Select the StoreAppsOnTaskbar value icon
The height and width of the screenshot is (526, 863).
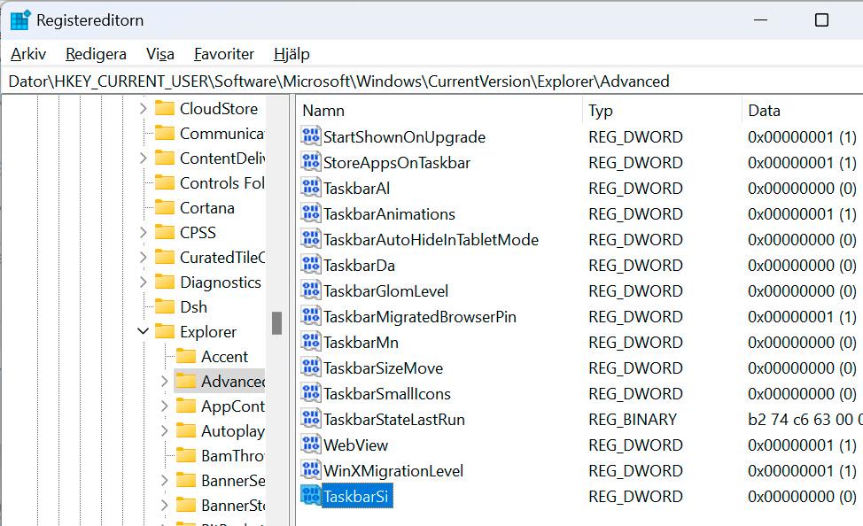310,162
